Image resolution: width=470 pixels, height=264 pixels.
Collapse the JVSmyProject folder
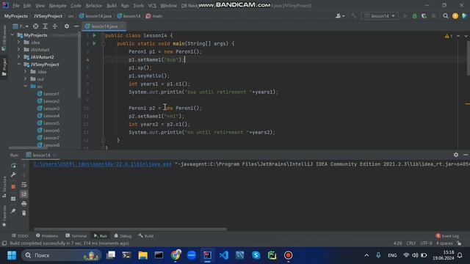[19, 65]
